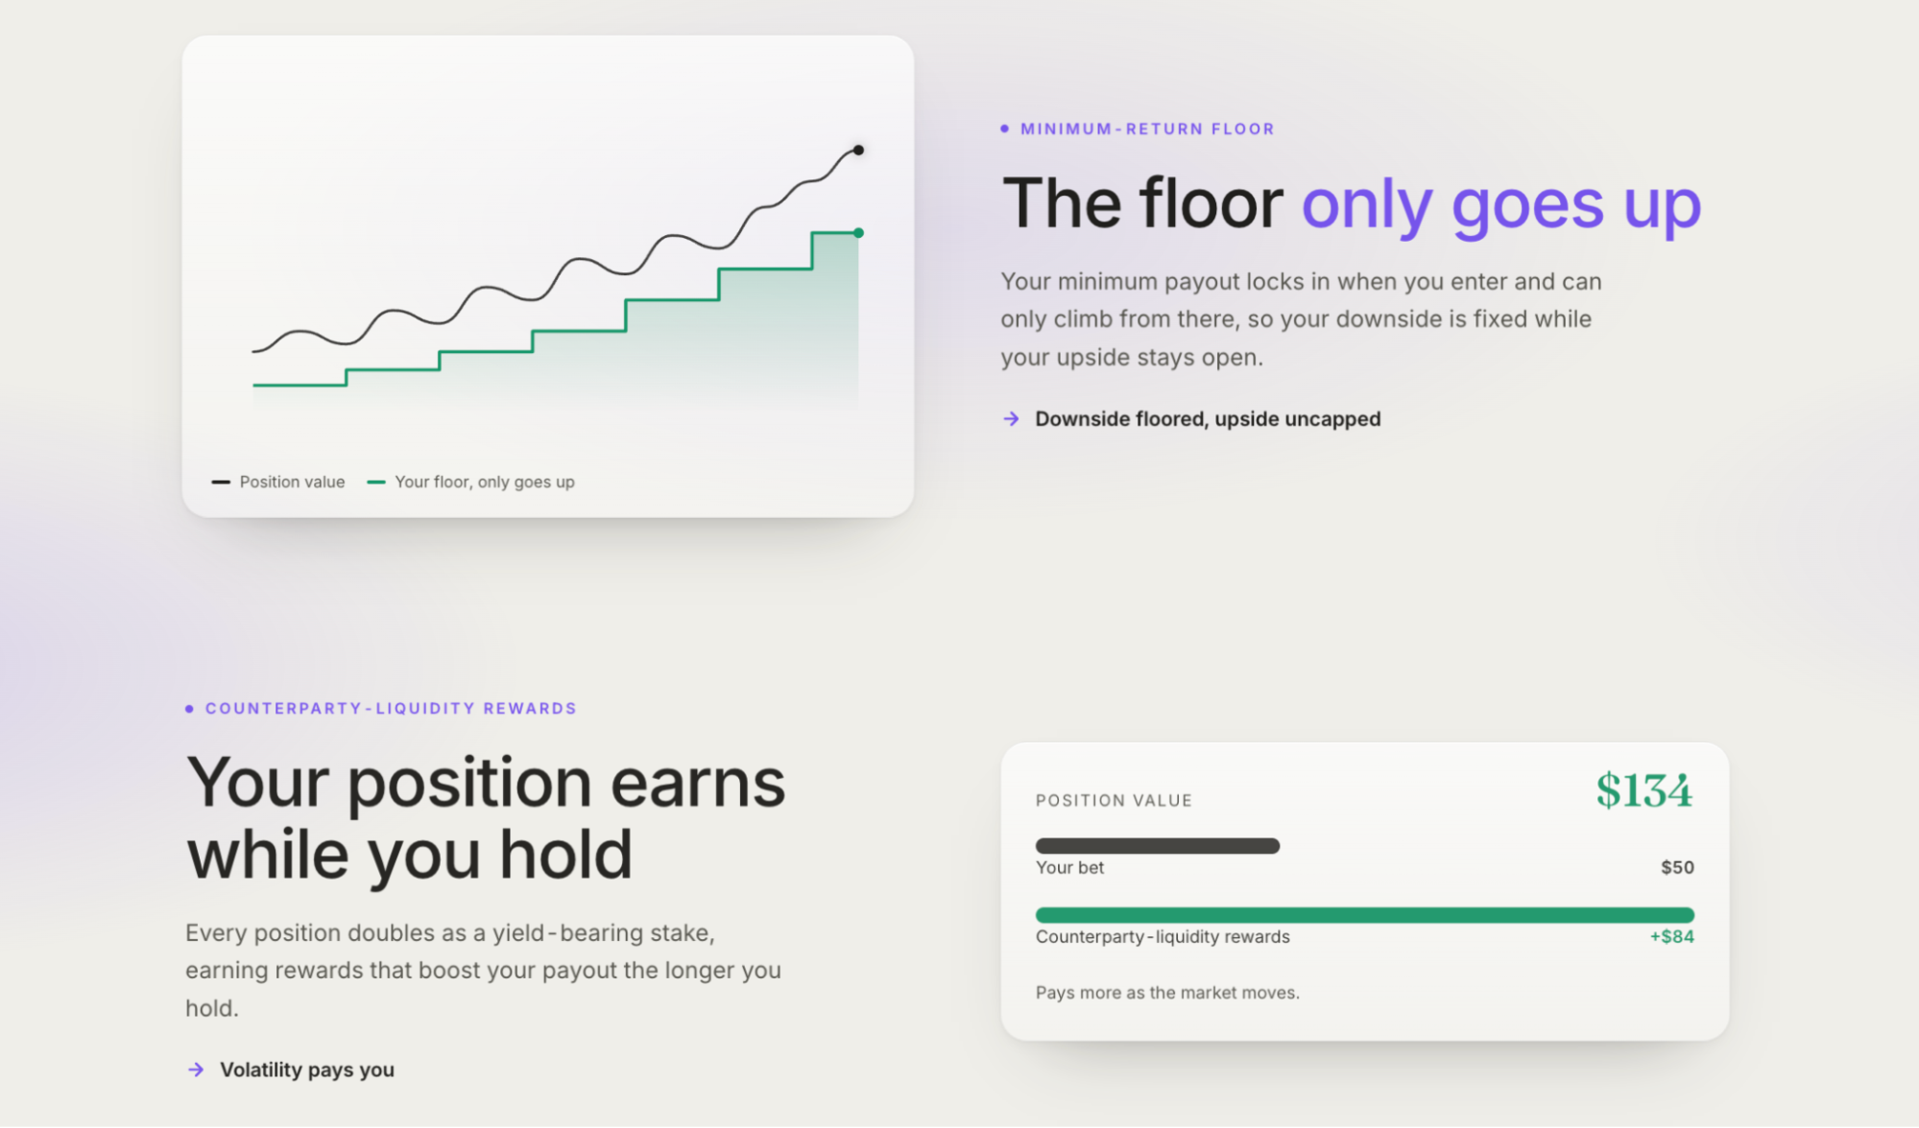Image resolution: width=1919 pixels, height=1128 pixels.
Task: Click purple bullet before Counterparty-Liquidity Rewards
Action: click(x=189, y=709)
